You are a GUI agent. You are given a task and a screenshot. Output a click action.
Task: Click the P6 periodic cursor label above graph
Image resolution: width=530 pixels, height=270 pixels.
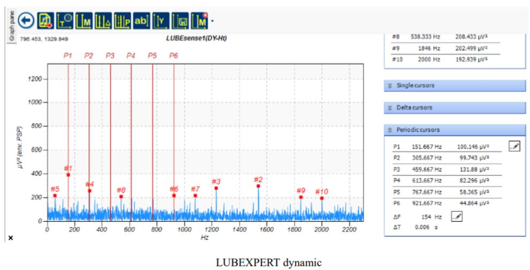click(x=173, y=56)
